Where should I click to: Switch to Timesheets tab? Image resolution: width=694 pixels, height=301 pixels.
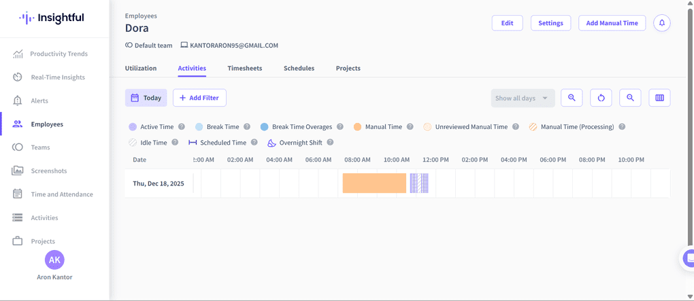(245, 69)
